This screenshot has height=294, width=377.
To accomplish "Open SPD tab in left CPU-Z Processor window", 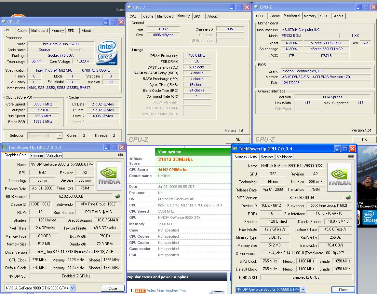I will (x=71, y=31).
